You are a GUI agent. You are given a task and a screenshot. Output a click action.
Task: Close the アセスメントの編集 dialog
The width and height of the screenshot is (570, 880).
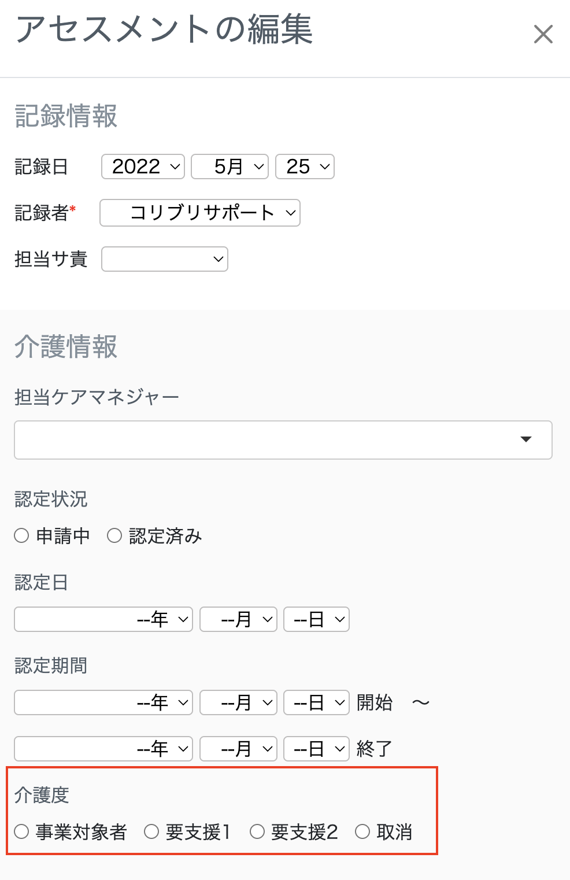(543, 35)
